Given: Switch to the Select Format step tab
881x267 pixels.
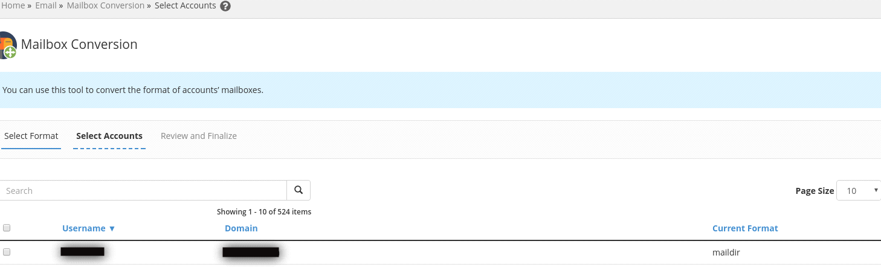Looking at the screenshot, I should pyautogui.click(x=31, y=136).
